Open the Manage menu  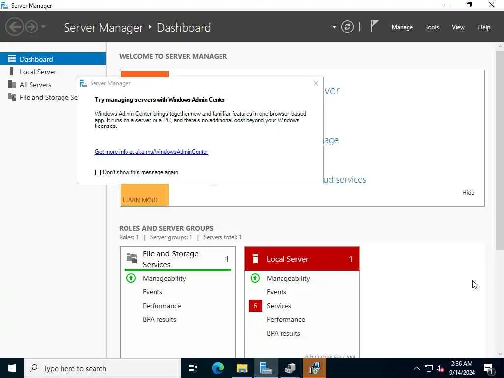tap(402, 27)
